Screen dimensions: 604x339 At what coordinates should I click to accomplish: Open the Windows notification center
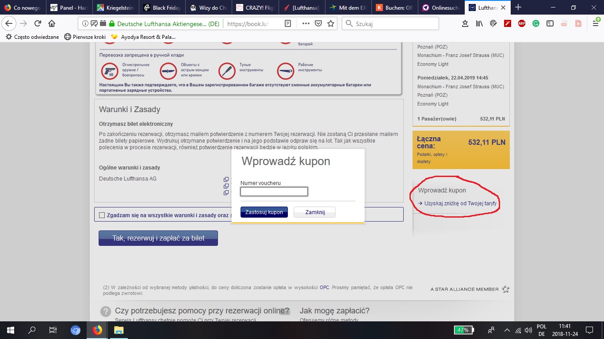point(589,330)
